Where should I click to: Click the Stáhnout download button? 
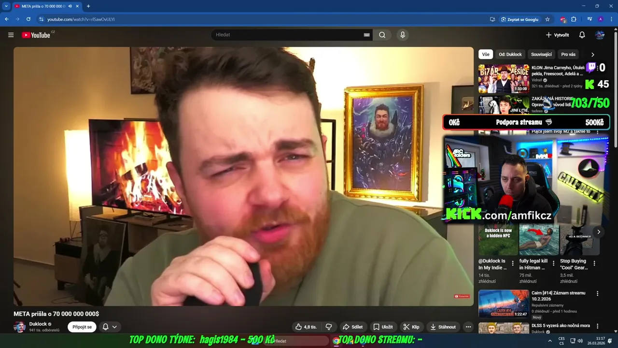[x=443, y=327]
